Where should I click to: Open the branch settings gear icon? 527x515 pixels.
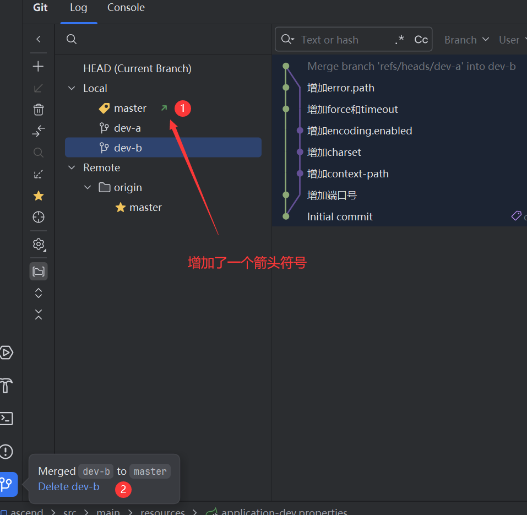[38, 244]
